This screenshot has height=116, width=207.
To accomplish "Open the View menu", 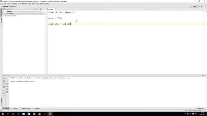I will point(9,4).
